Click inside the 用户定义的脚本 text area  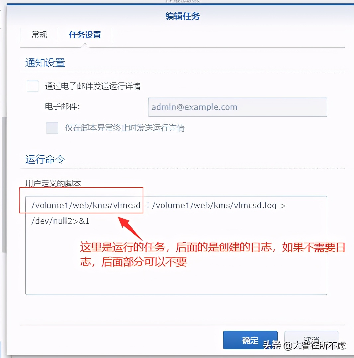tap(176, 245)
